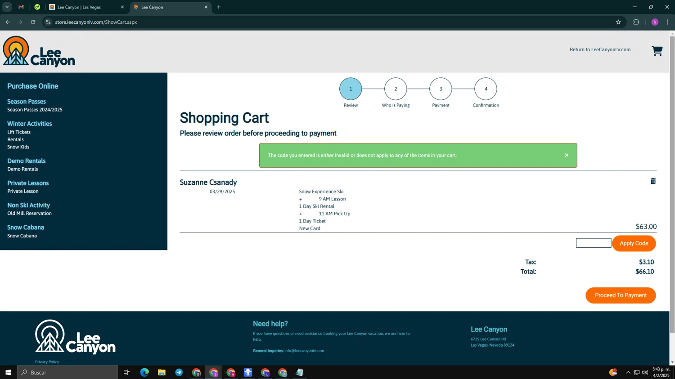Open Task View on taskbar
This screenshot has height=379, width=675.
tap(126, 372)
